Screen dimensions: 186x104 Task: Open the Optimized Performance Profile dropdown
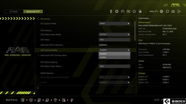tap(114, 77)
